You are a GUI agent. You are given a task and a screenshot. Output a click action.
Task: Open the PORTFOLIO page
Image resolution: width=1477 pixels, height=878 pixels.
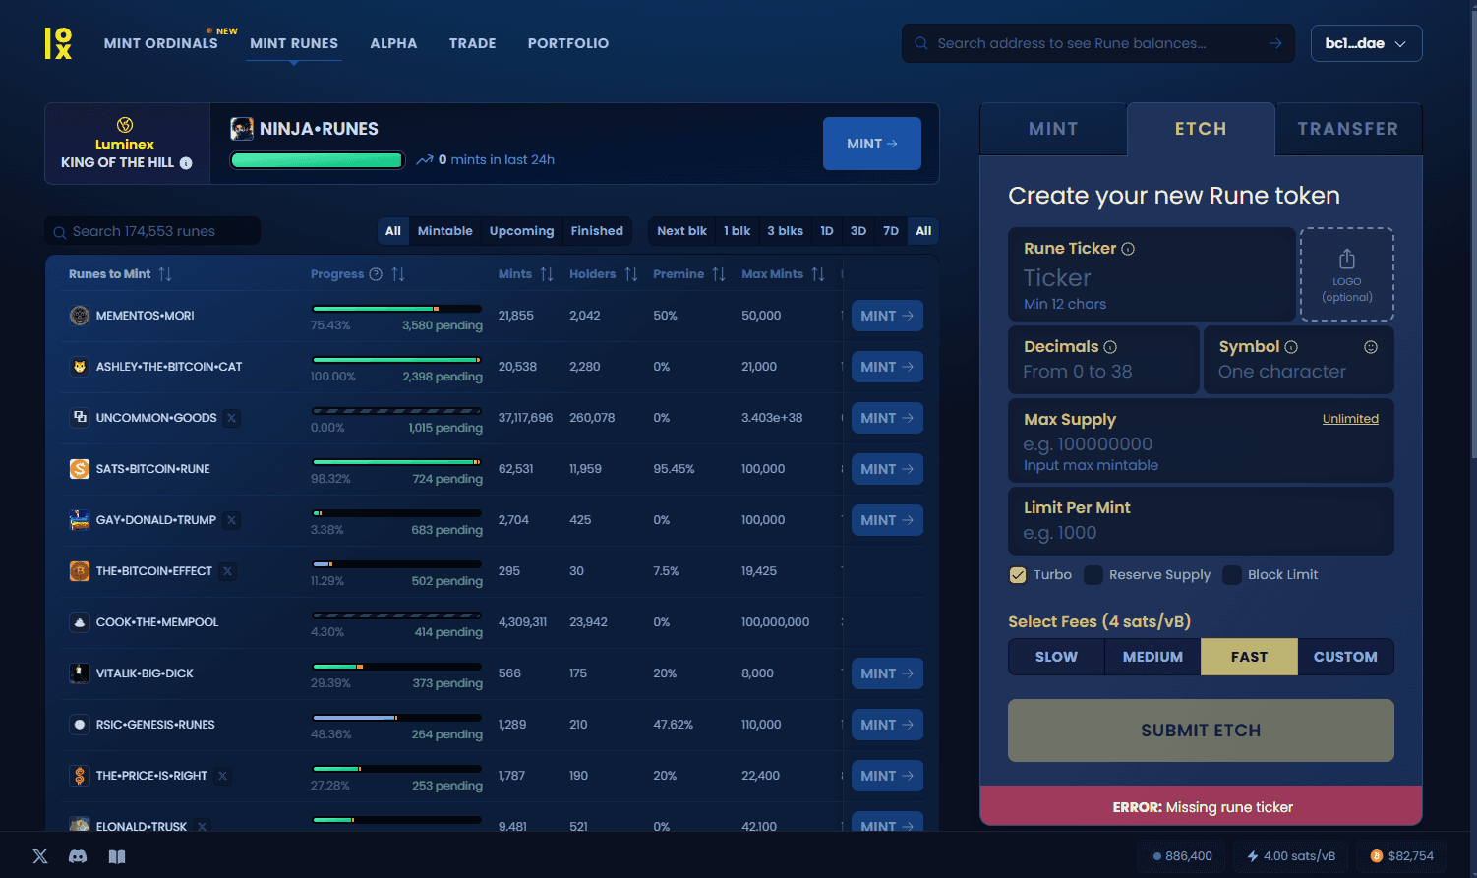568,43
